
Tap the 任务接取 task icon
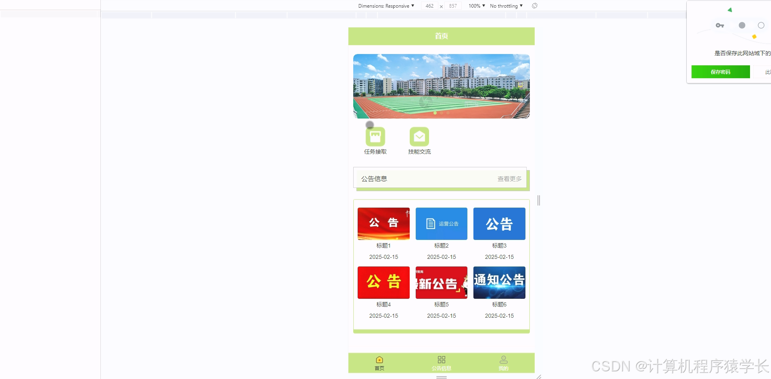pos(375,136)
